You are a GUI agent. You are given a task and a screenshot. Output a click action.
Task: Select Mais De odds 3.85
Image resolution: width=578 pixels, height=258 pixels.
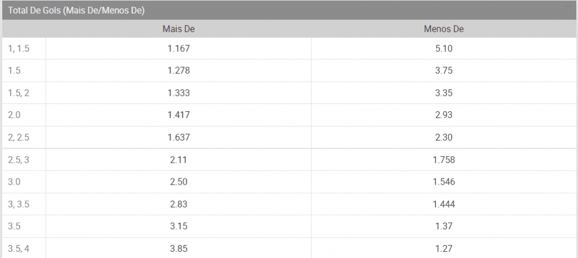[x=178, y=248]
